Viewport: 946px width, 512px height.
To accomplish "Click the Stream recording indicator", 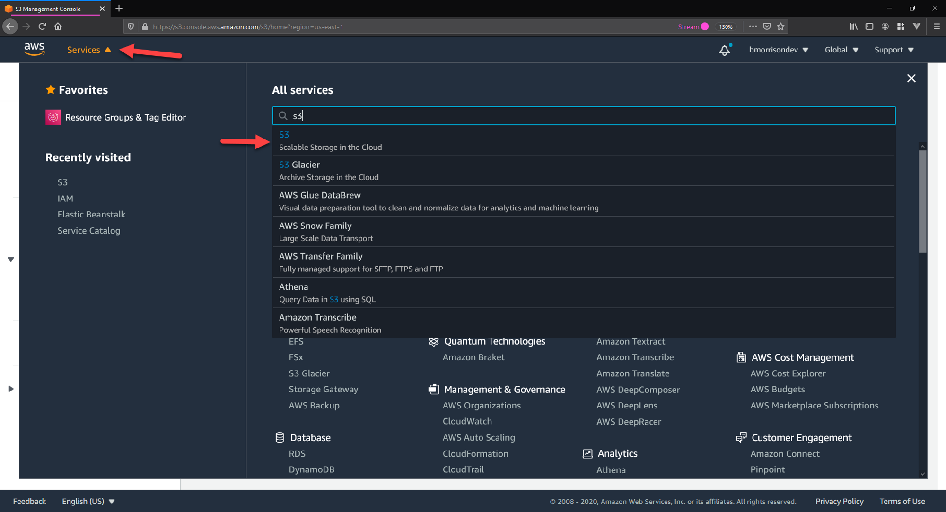I will (x=693, y=26).
